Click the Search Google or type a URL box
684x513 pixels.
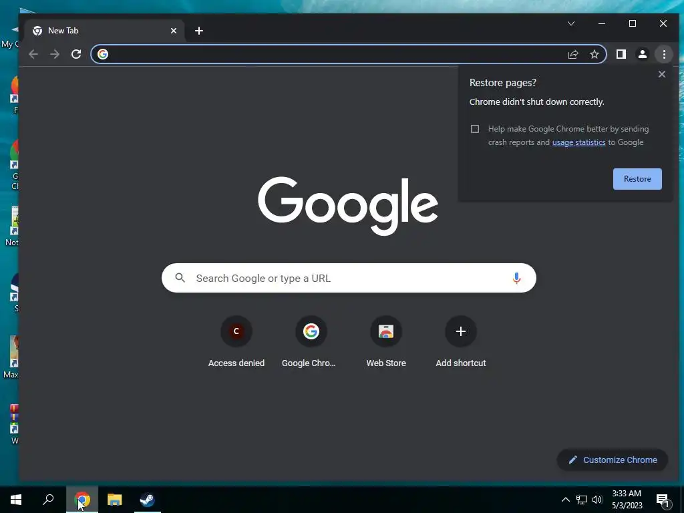[x=349, y=278]
